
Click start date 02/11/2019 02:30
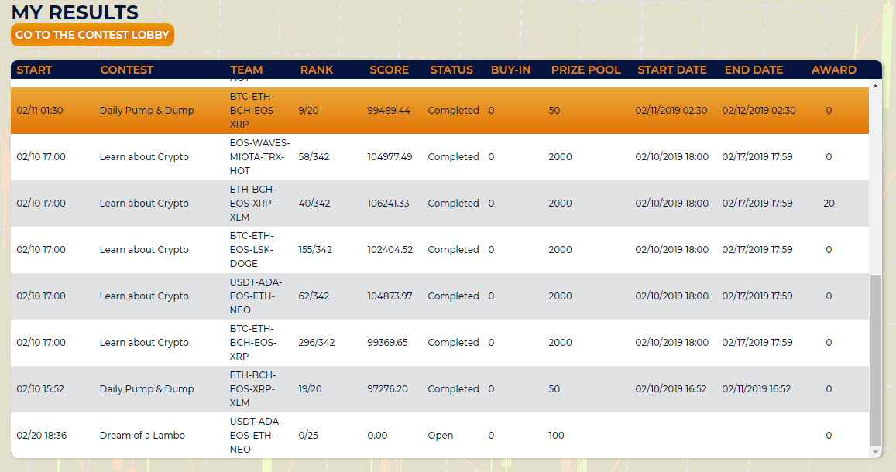click(671, 110)
